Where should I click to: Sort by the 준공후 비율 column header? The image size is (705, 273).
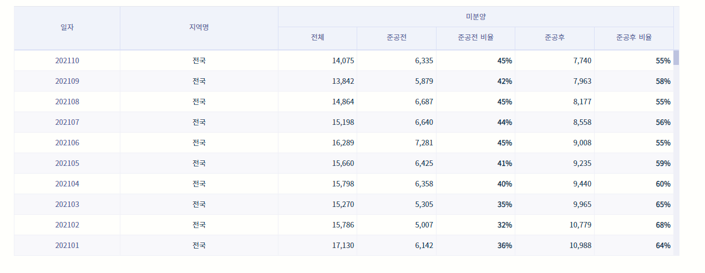click(634, 38)
